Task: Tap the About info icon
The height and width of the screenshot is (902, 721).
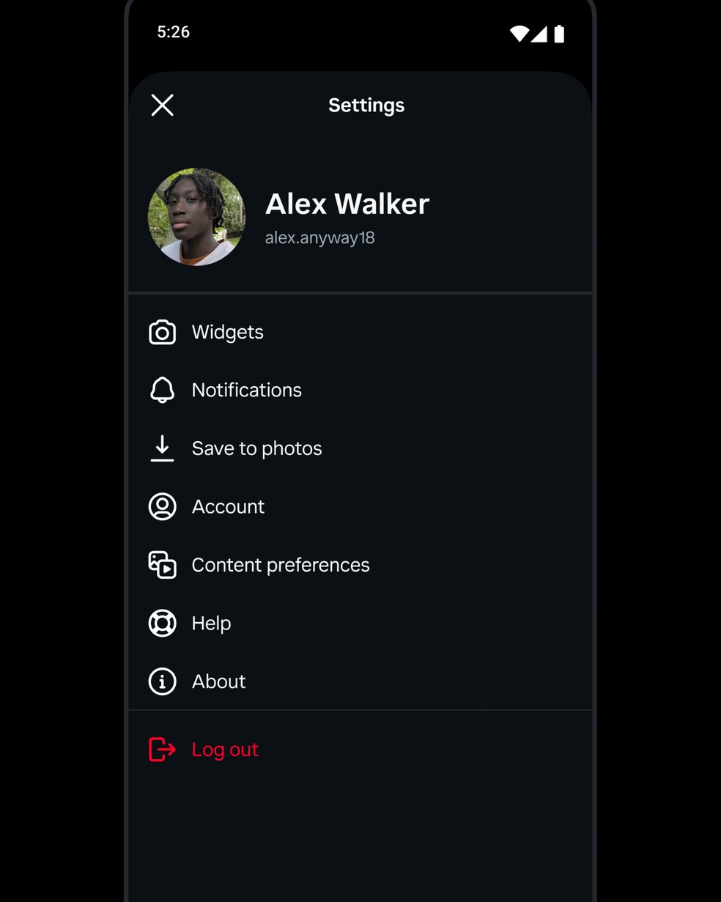Action: [x=163, y=681]
